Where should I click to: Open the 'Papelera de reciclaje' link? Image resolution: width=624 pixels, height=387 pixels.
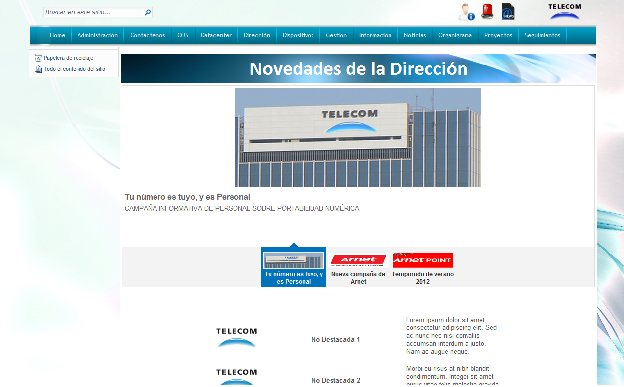[x=68, y=58]
